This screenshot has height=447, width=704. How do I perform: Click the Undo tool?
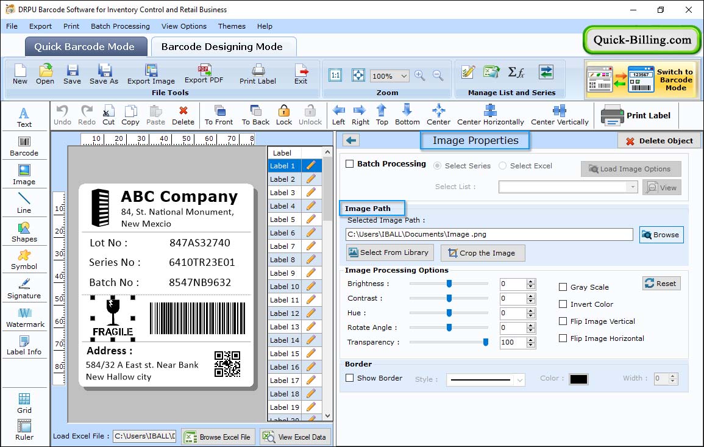(x=62, y=115)
